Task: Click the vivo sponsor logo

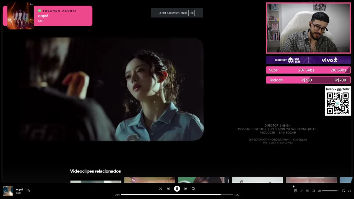Action: click(x=329, y=60)
